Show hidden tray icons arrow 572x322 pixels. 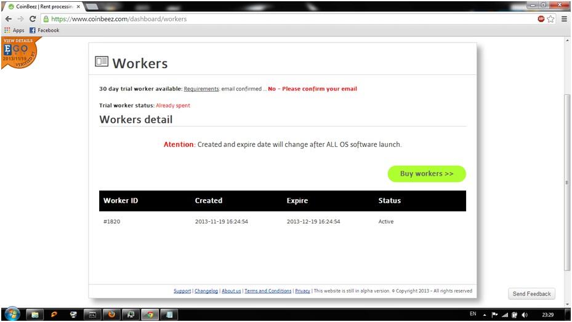pos(485,315)
